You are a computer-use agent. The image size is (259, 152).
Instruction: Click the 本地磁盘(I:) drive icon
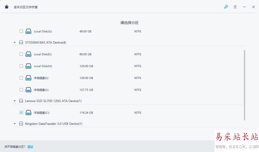(x=28, y=78)
